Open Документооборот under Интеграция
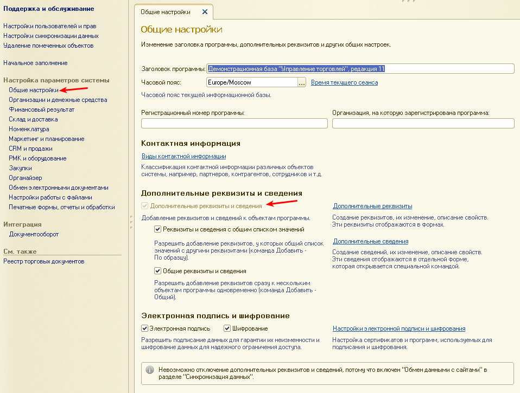Image resolution: width=520 pixels, height=393 pixels. coord(34,234)
